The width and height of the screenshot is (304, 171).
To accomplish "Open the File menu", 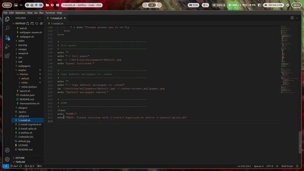I will tap(5, 13).
